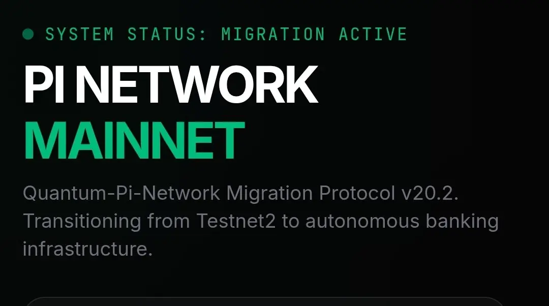
Task: Click the word Transitioning in description
Action: (x=82, y=221)
